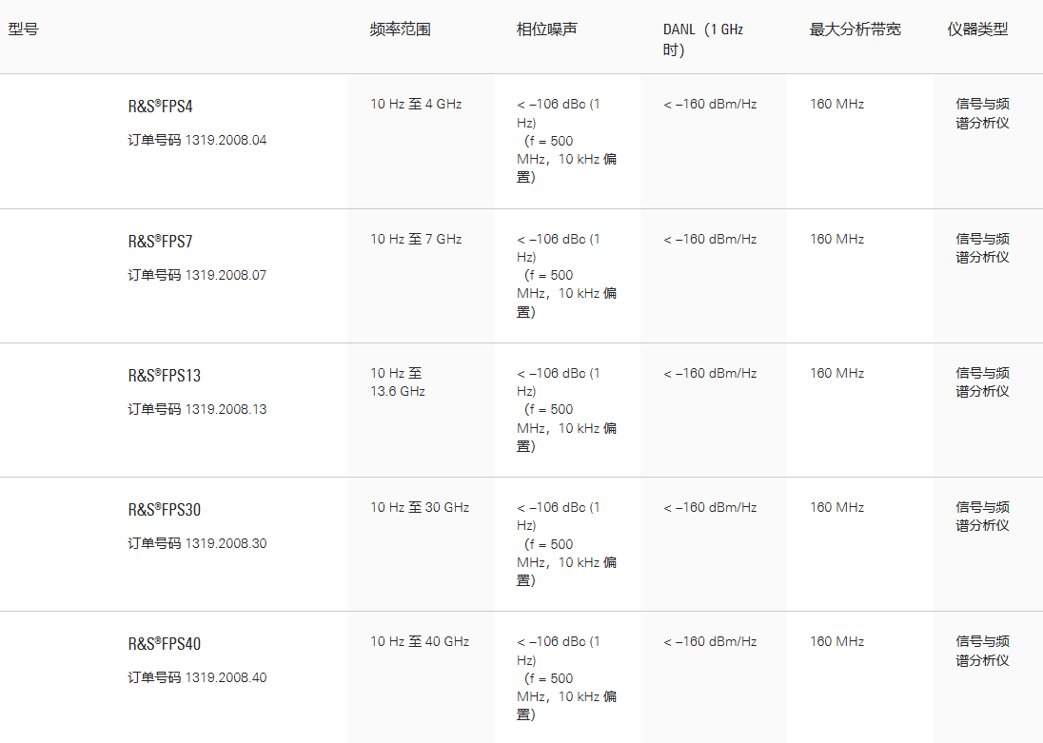This screenshot has width=1043, height=743.
Task: Open the R&S FPS7 model link
Action: point(160,241)
